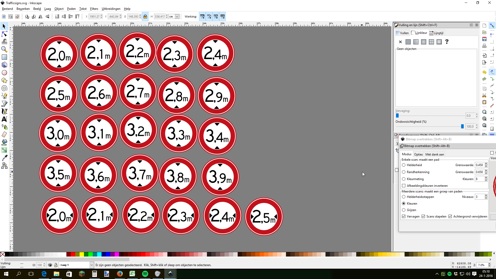Select the freehand pencil tool
Viewport: 496px width, 279px height.
tap(4, 96)
